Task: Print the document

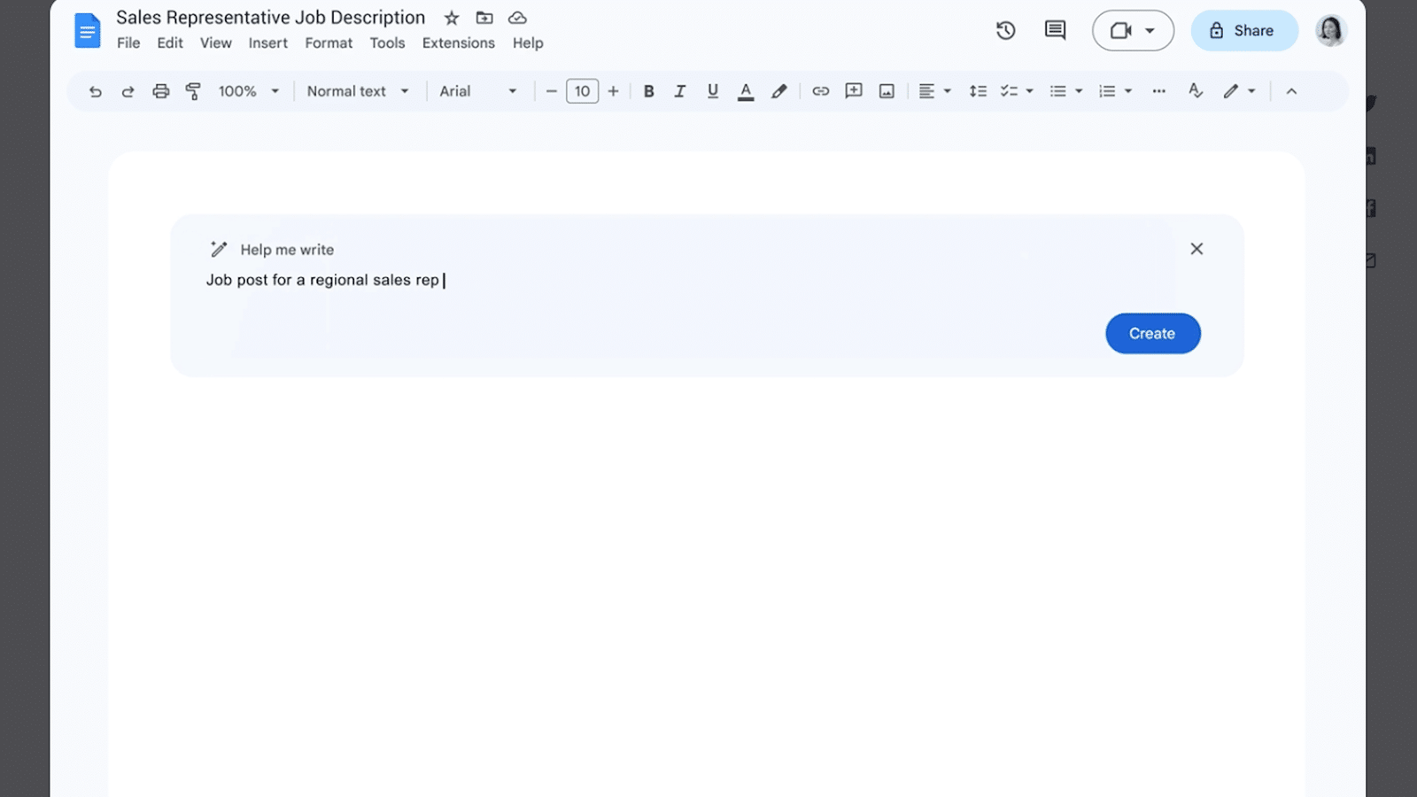Action: pyautogui.click(x=160, y=90)
